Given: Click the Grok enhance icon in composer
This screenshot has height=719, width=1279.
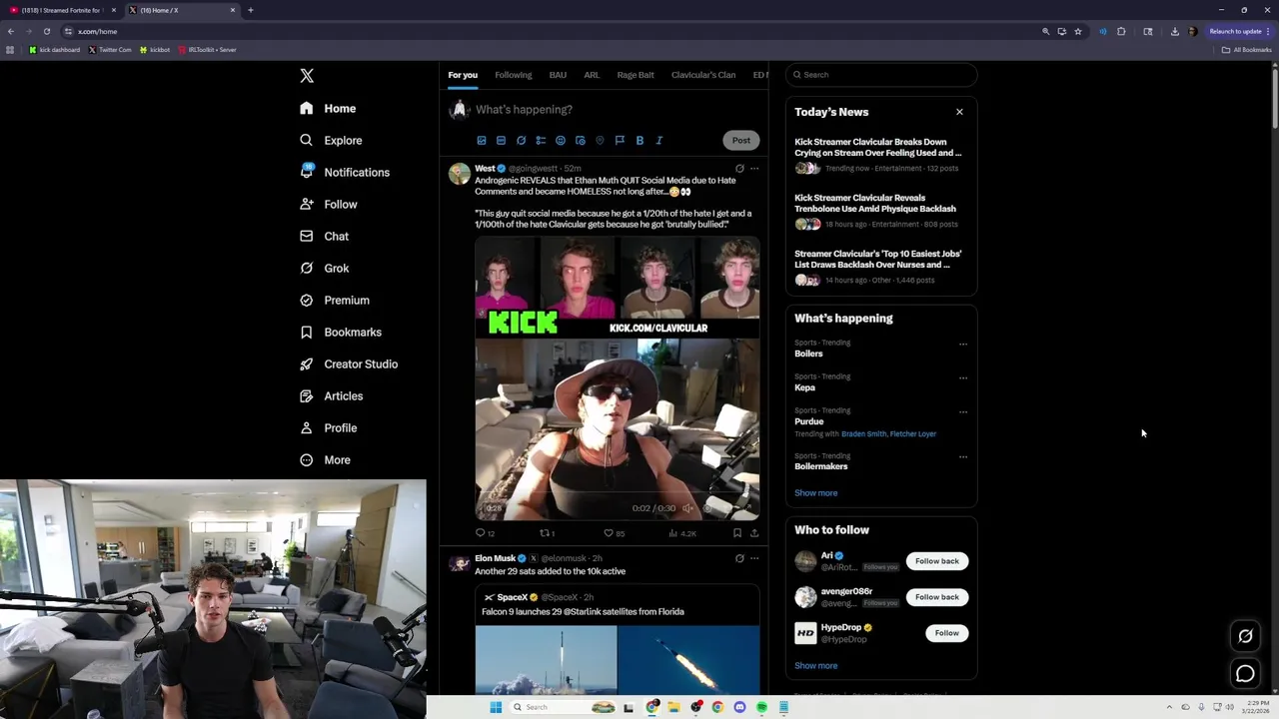Looking at the screenshot, I should click(521, 141).
